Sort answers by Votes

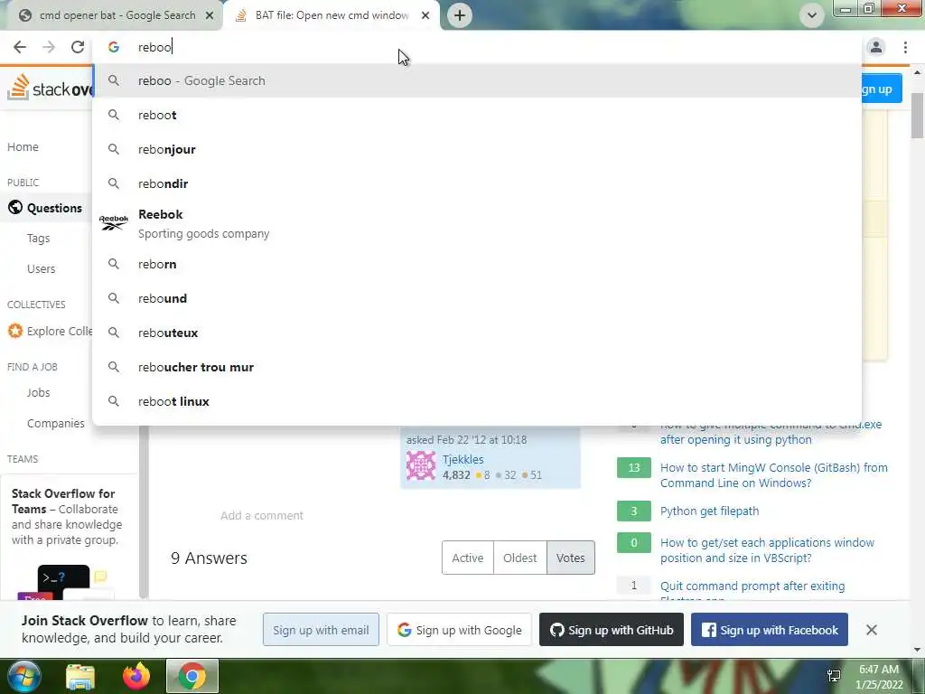pos(571,558)
